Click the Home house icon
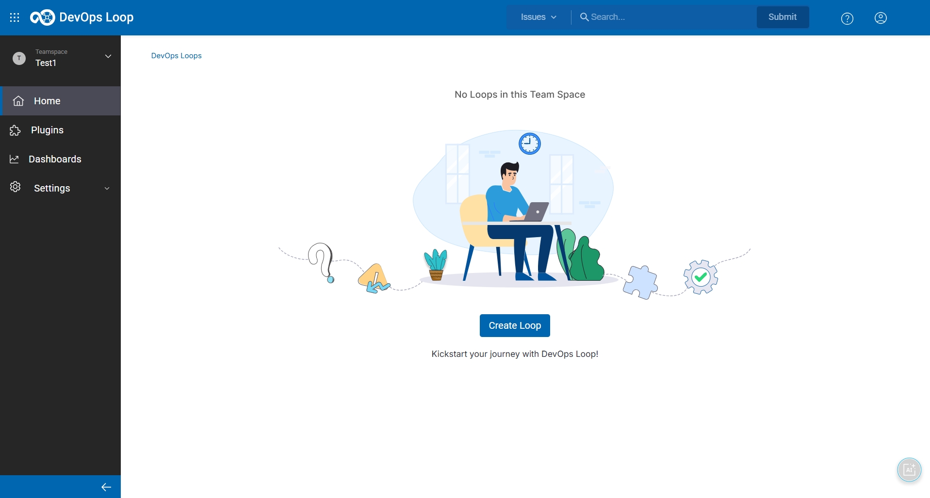930x498 pixels. pos(18,101)
